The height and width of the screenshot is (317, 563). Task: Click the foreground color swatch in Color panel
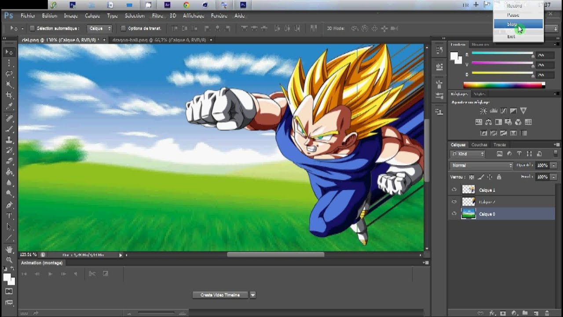454,56
